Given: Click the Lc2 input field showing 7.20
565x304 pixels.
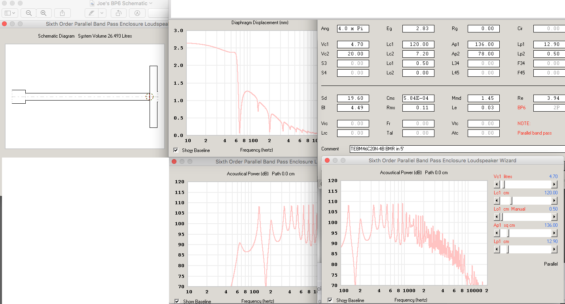Looking at the screenshot, I should coord(418,54).
